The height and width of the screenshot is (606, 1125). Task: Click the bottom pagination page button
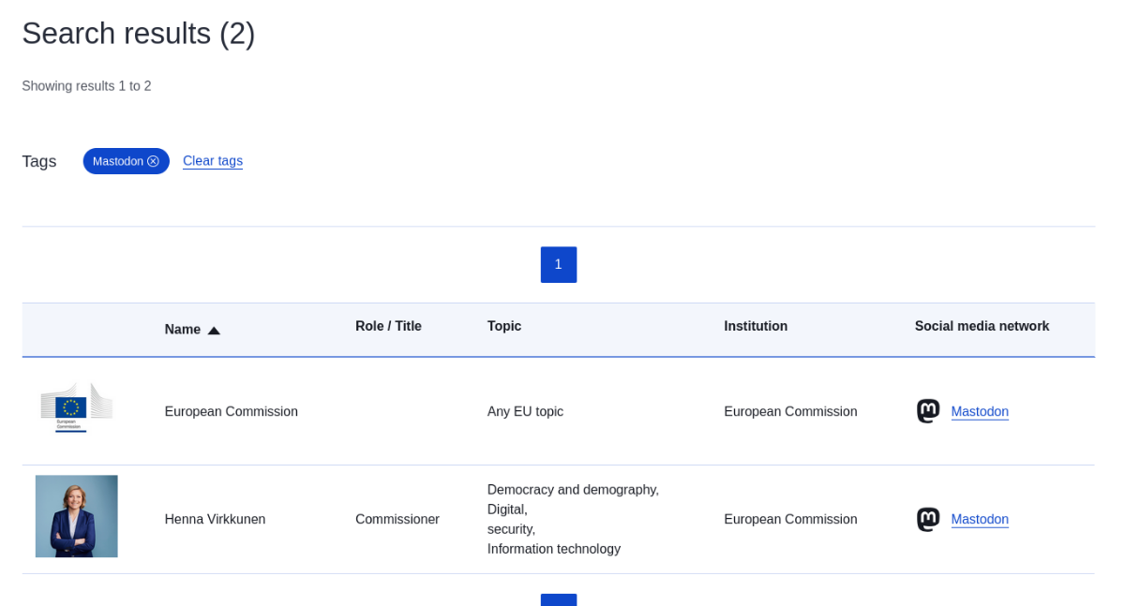[x=558, y=599]
